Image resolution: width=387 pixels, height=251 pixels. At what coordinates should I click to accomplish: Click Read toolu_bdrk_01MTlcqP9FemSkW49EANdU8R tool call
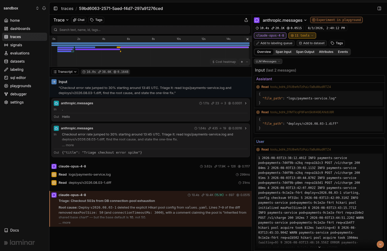click(x=295, y=112)
